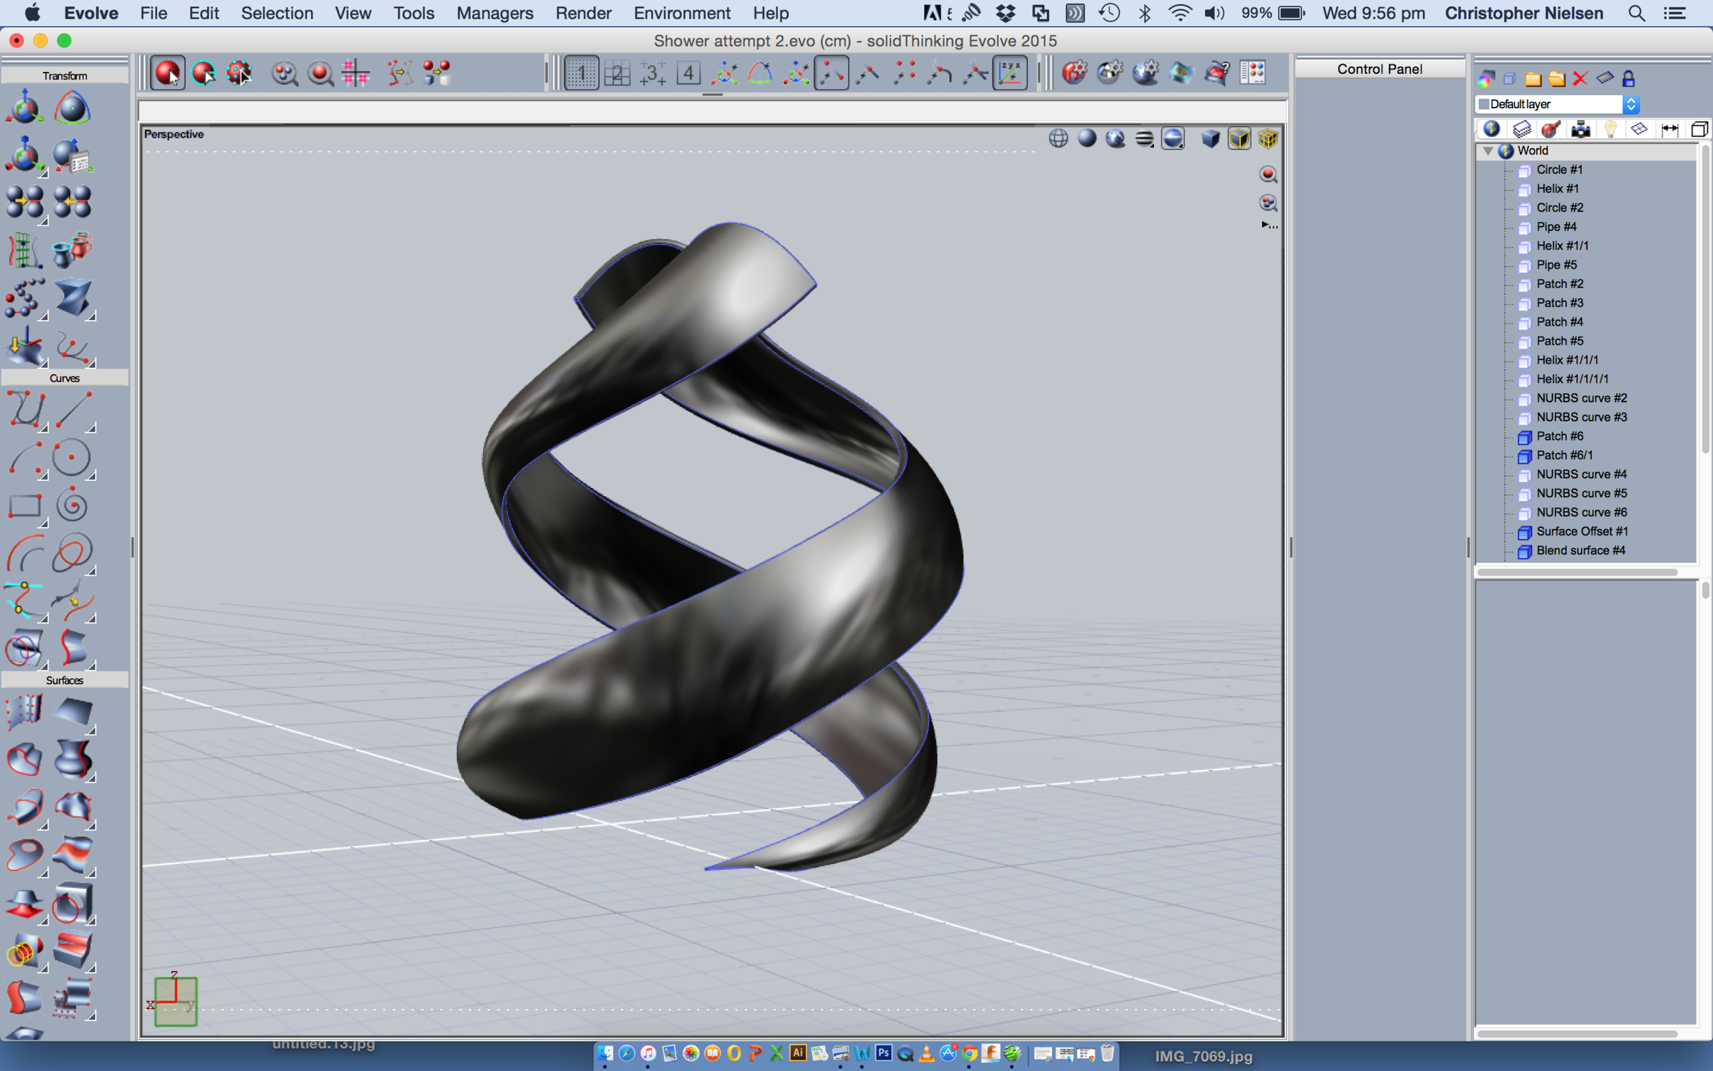Open Spotlight search in menu bar
This screenshot has width=1713, height=1071.
(1636, 13)
